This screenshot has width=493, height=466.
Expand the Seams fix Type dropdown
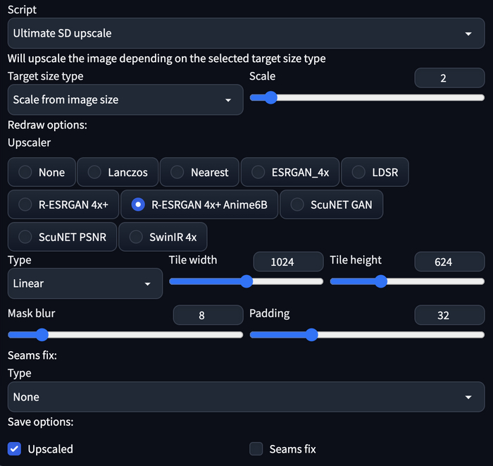click(x=246, y=397)
